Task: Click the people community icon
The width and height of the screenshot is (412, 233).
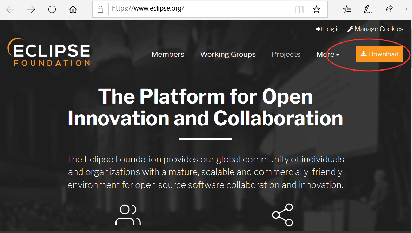Action: [128, 215]
